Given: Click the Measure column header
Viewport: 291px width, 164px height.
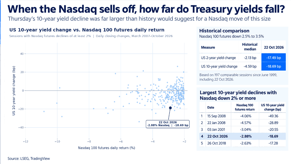Looking at the screenshot, I should click(x=208, y=47).
